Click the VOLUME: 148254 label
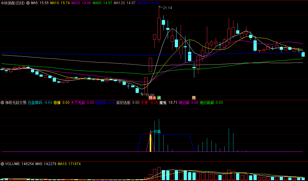Image resolution: width=308 pixels, height=181 pixels. [x=20, y=164]
